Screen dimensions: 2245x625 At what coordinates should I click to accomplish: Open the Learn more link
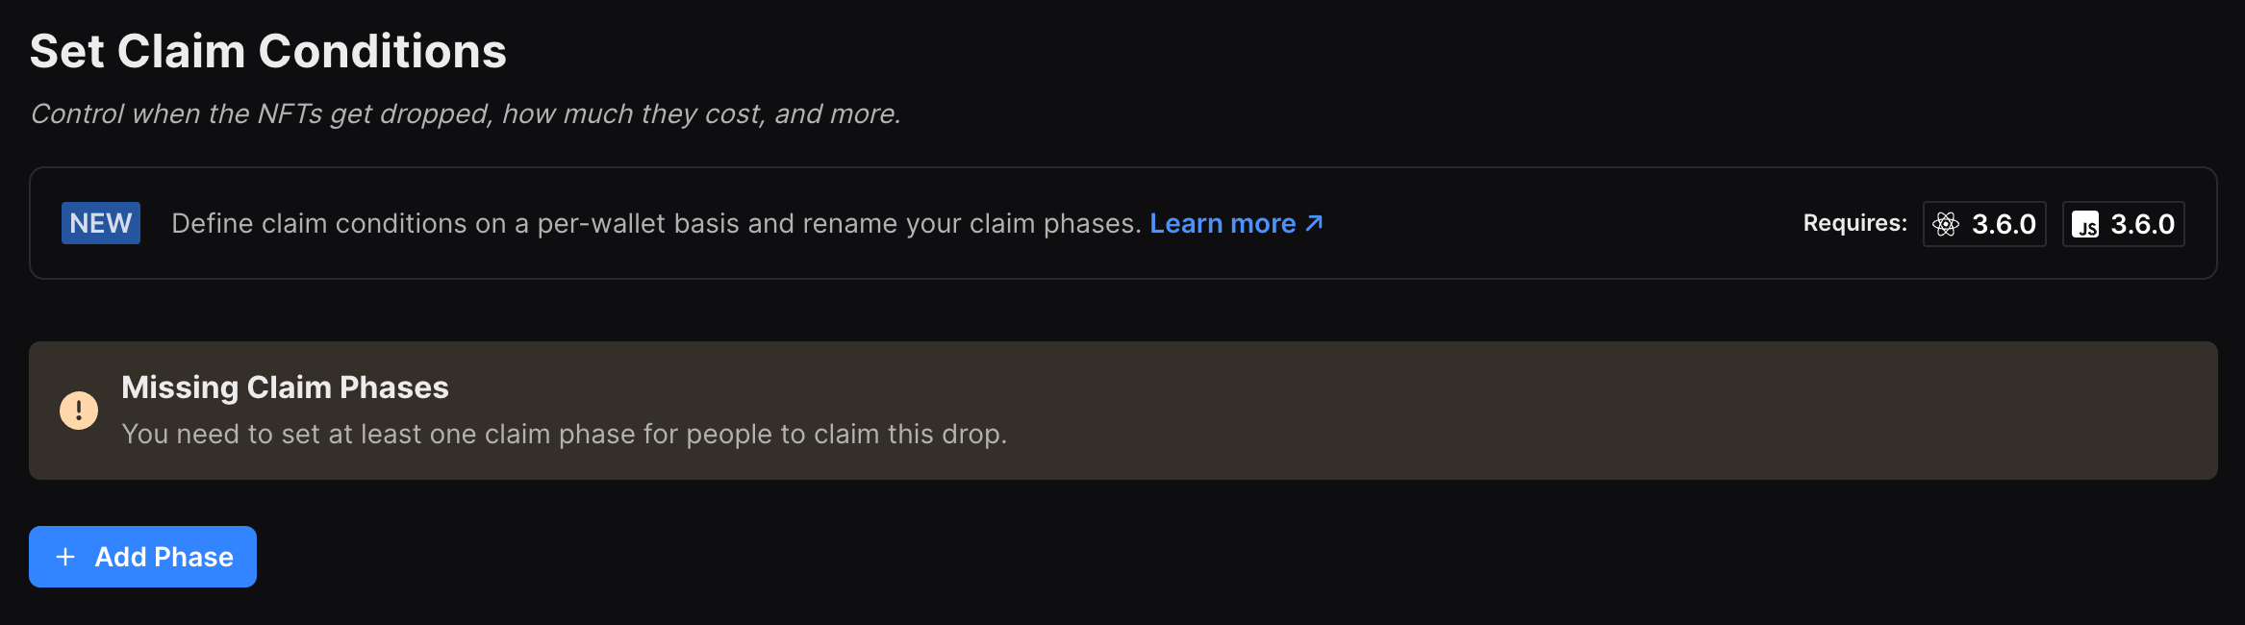point(1223,223)
